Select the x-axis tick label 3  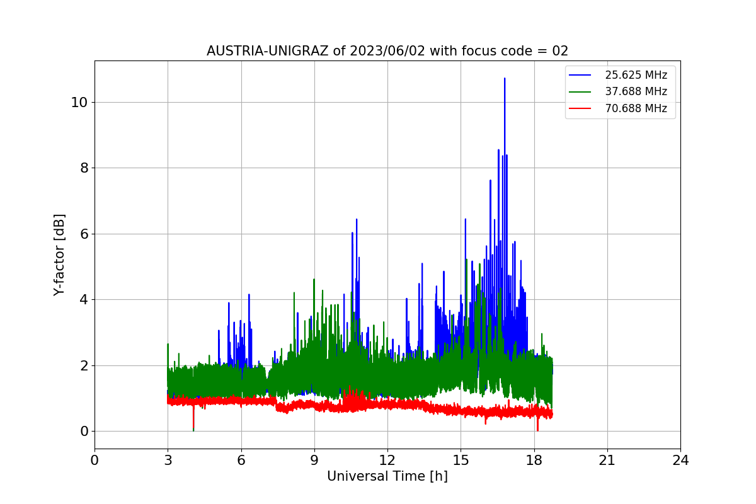(168, 461)
